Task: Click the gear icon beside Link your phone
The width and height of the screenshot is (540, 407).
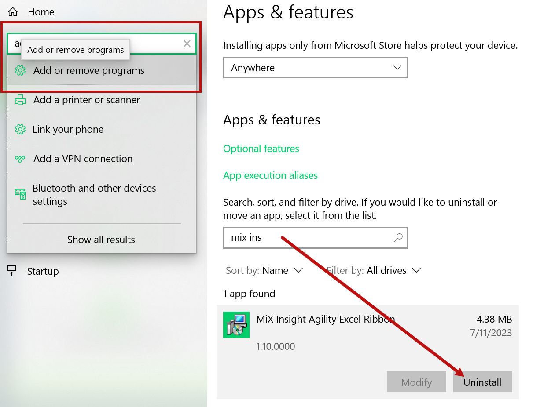Action: click(x=20, y=129)
